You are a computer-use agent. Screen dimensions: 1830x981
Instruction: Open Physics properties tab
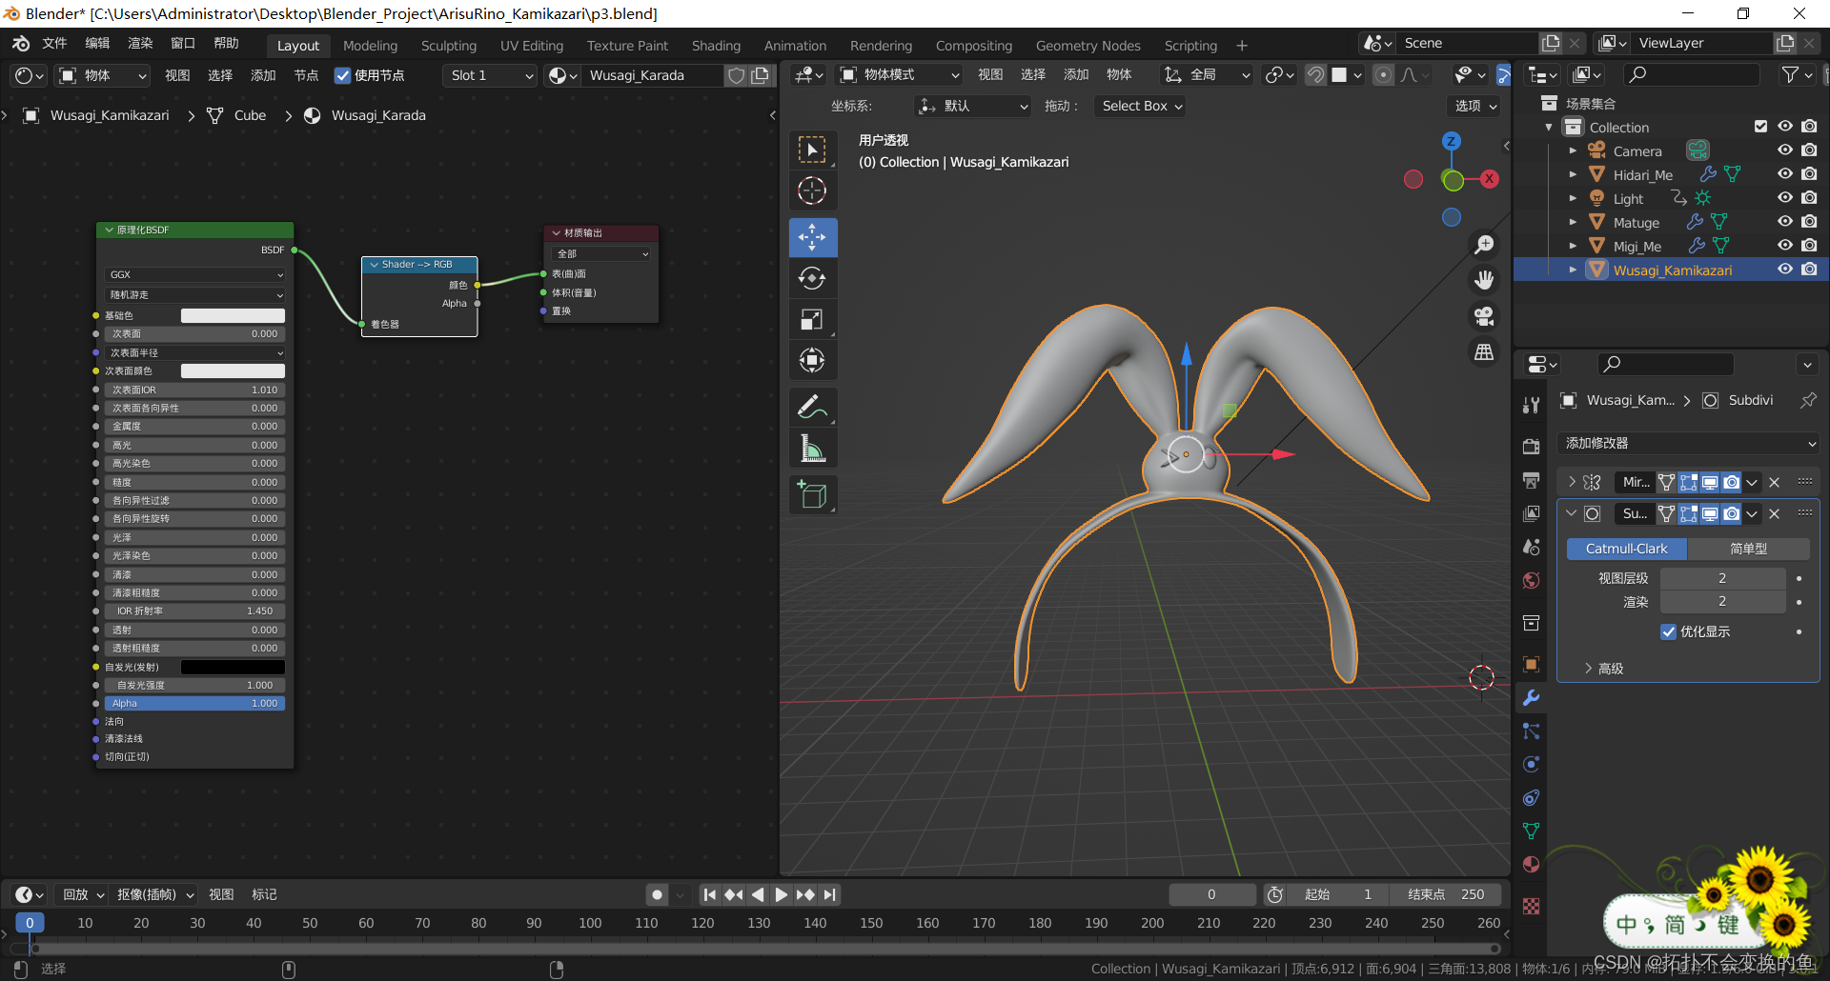click(x=1532, y=765)
